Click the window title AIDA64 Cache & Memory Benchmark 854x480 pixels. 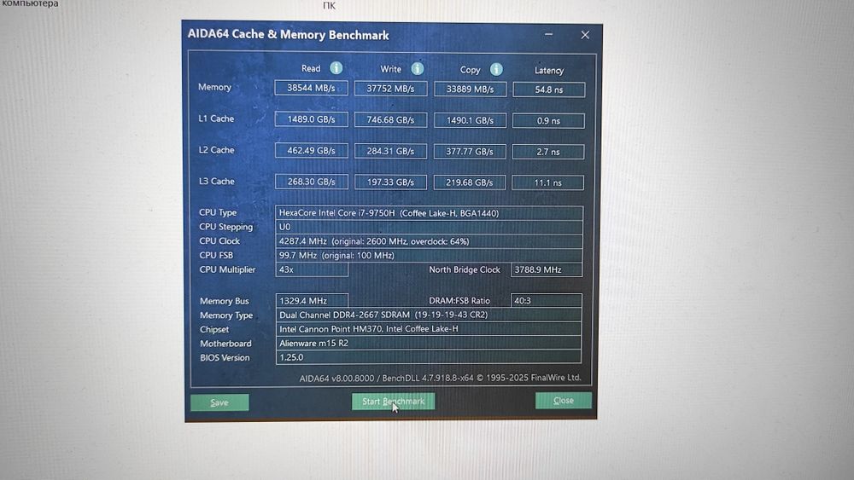(288, 35)
